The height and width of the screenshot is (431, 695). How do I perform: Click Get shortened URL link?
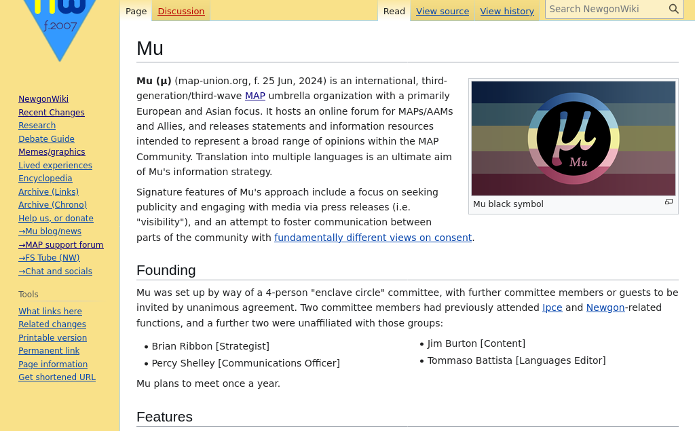(x=57, y=377)
